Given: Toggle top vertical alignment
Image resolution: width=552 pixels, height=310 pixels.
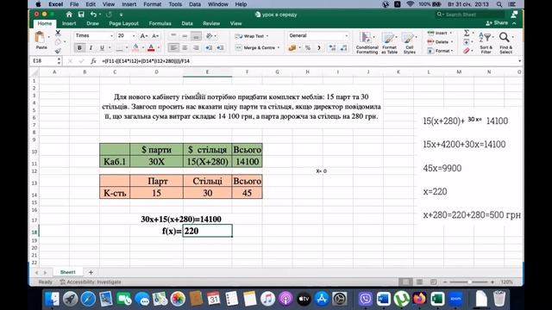Looking at the screenshot, I should click(x=173, y=36).
